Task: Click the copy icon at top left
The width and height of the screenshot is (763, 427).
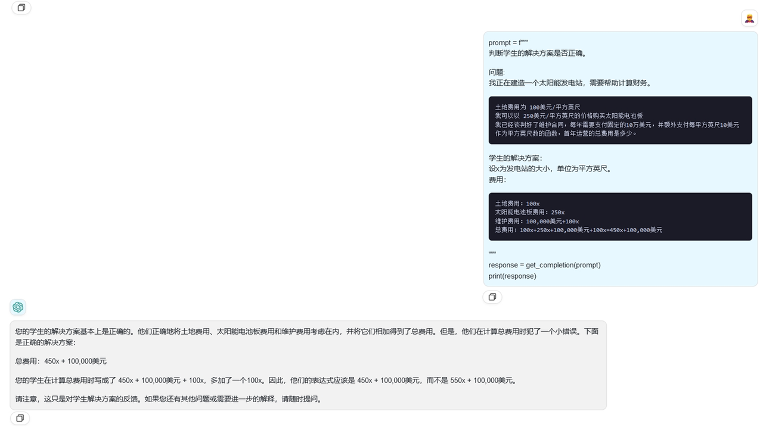Action: (21, 8)
